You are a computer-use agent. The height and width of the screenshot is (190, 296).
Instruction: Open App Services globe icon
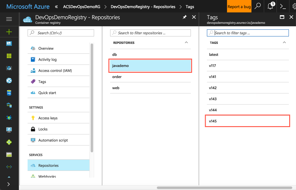coord(9,81)
